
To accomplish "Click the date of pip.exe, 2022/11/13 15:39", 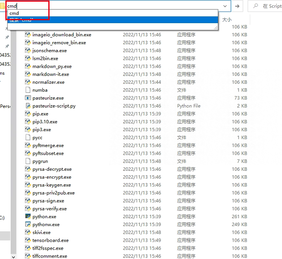I will (x=142, y=114).
